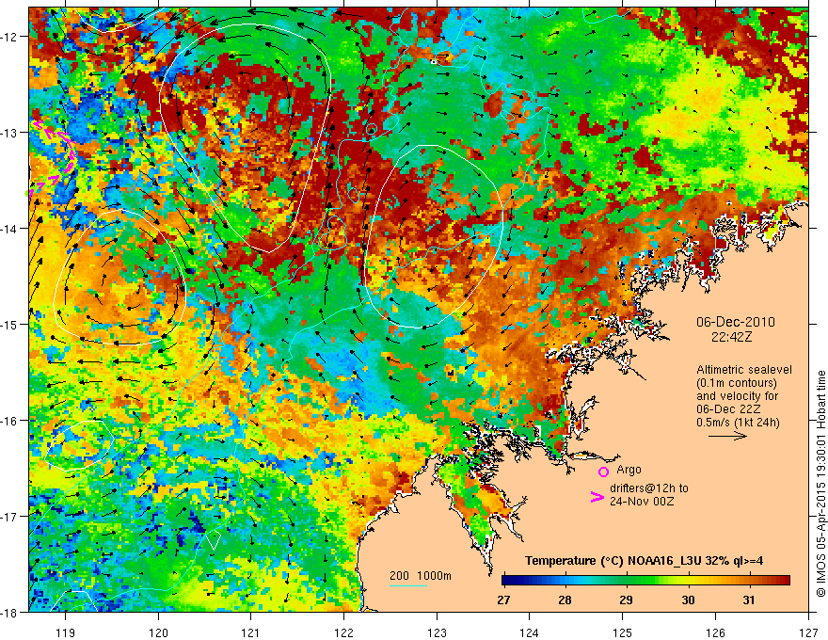Click the longitude axis label 119
Viewport: 828px width, 640px height.
[66, 632]
